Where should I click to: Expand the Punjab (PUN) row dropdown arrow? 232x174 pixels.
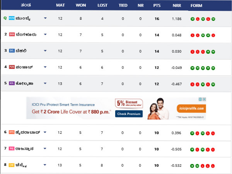coord(45,67)
